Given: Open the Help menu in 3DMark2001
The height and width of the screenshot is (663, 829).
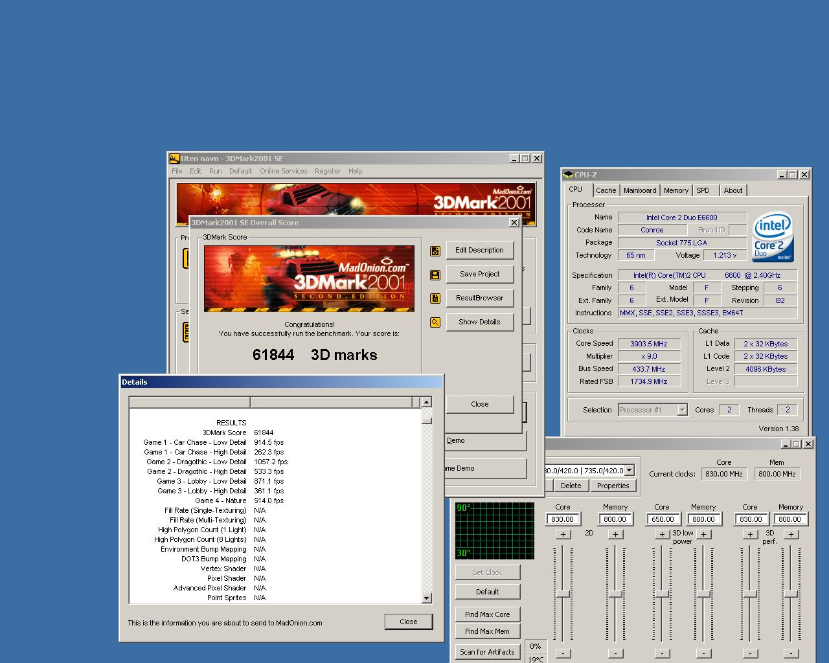Looking at the screenshot, I should click(355, 171).
